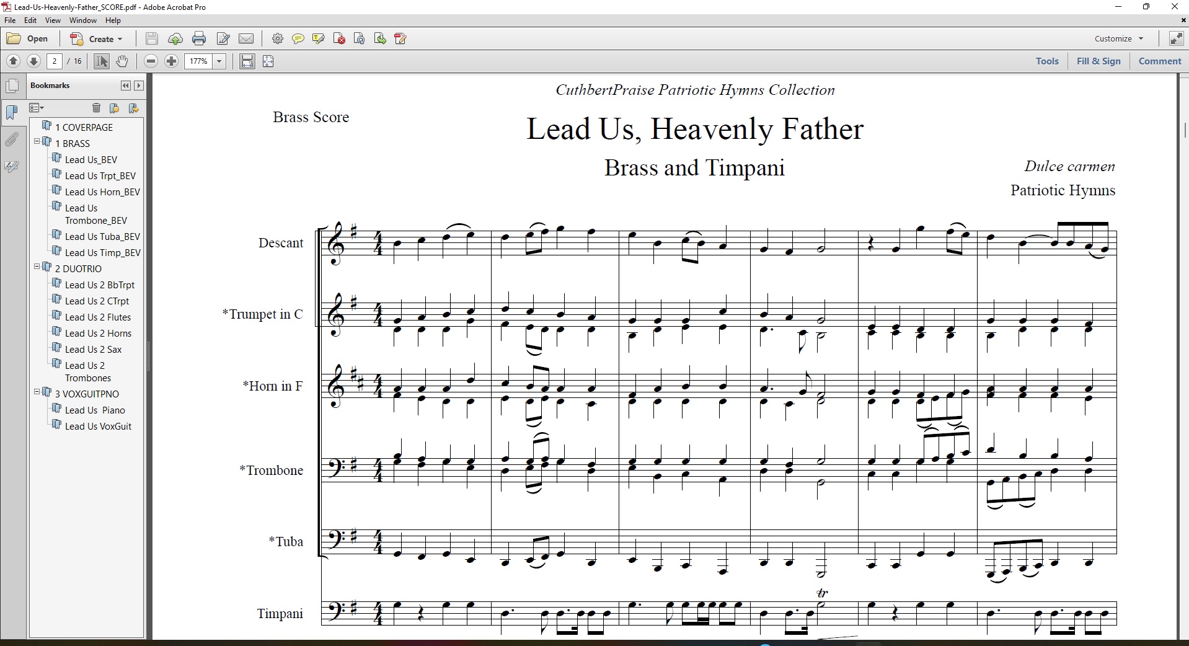This screenshot has width=1189, height=646.
Task: Open the Lead Us Timp_BEV bookmark
Action: click(103, 253)
